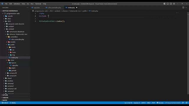The image size is (189, 106).
Task: Open the Edit menu
Action: pyautogui.click(x=11, y=4)
